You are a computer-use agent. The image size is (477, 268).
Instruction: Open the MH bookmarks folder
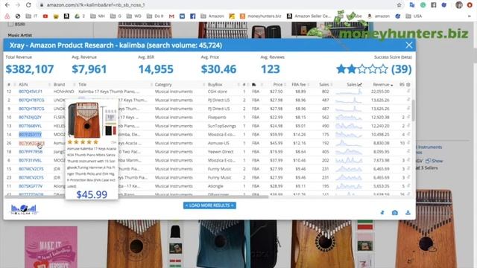pos(98,16)
